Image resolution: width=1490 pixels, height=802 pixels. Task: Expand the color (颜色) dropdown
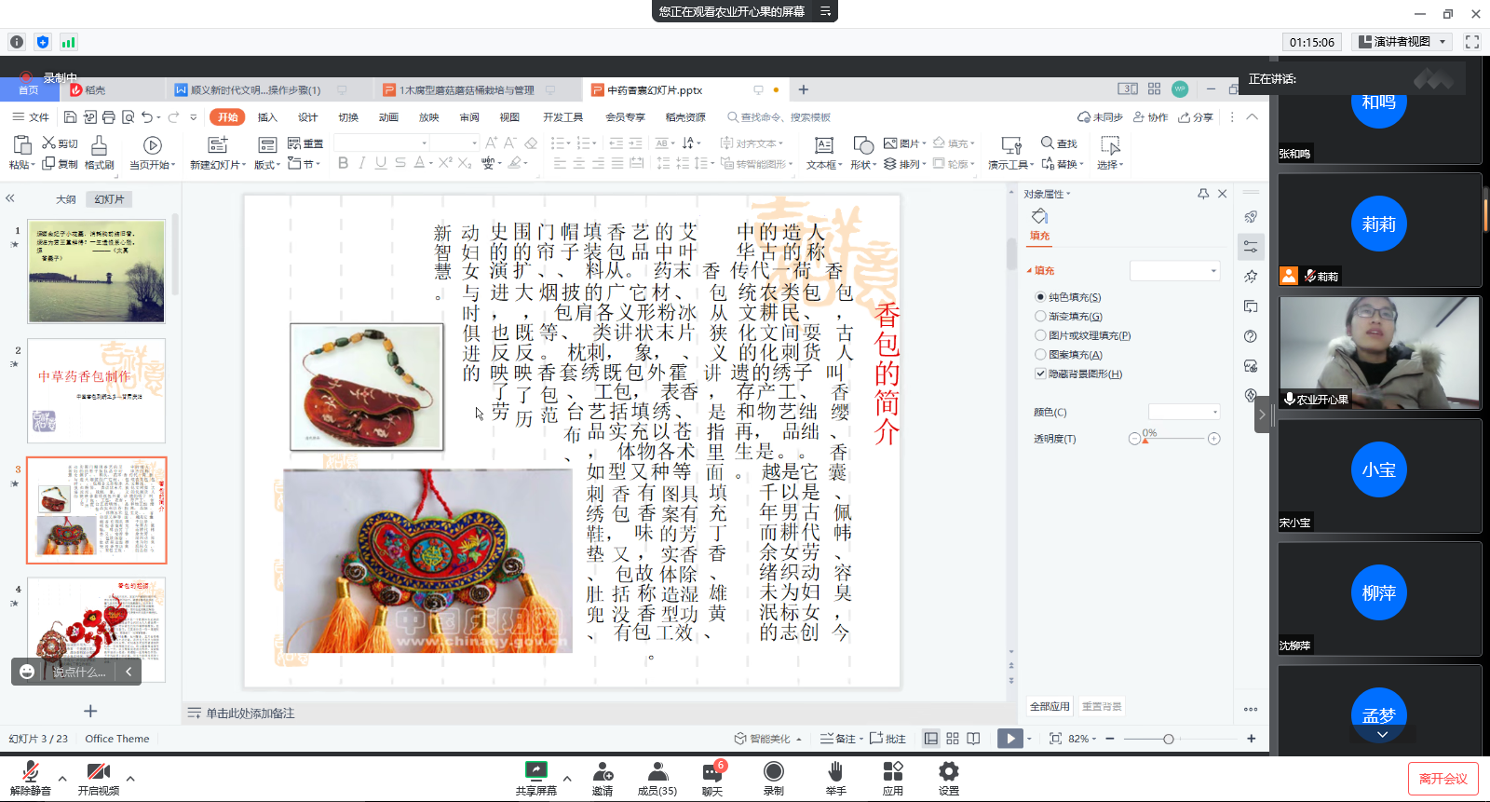(1184, 412)
